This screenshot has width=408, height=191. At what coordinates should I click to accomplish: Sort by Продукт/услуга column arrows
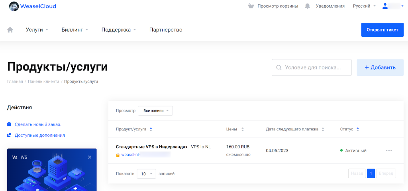151,129
